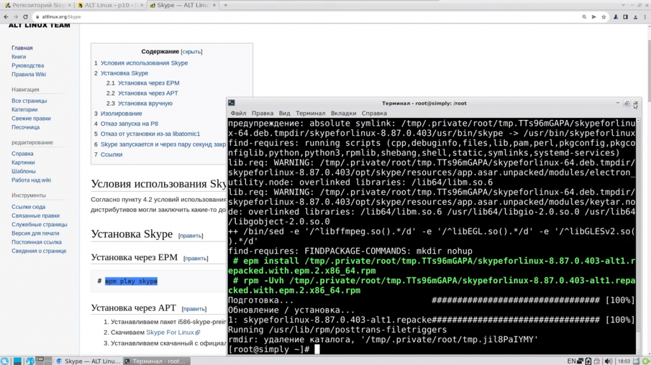Go to Условия использования Skype contents entry

pyautogui.click(x=144, y=63)
